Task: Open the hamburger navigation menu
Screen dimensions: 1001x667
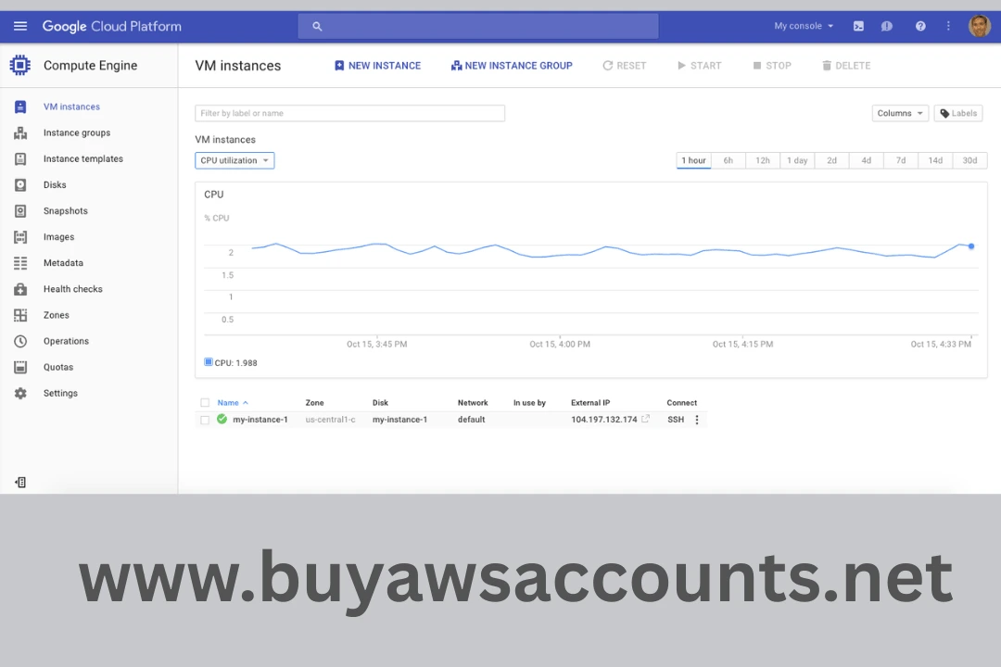Action: (20, 26)
